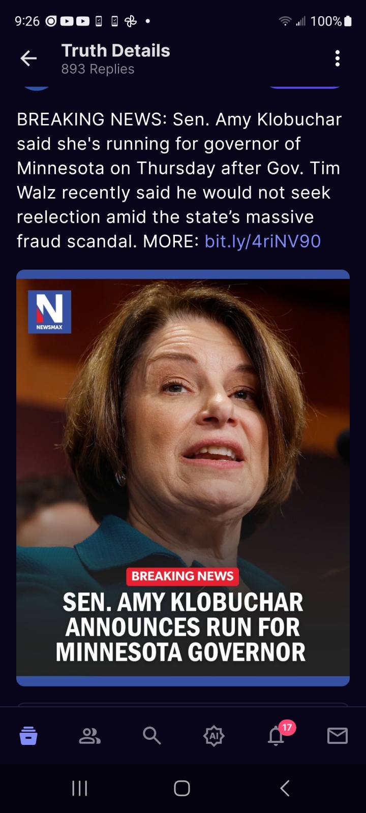
Task: Tap the 893 Replies subtitle
Action: [x=98, y=69]
